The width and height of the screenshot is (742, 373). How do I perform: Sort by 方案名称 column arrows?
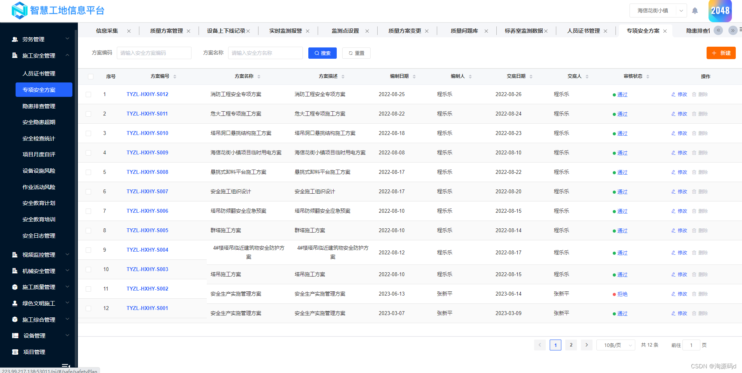pos(259,77)
